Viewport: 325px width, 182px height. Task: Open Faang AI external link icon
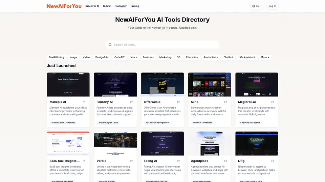pyautogui.click(x=178, y=161)
